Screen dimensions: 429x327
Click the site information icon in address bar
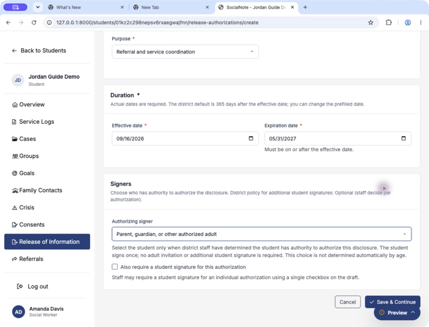coord(49,23)
